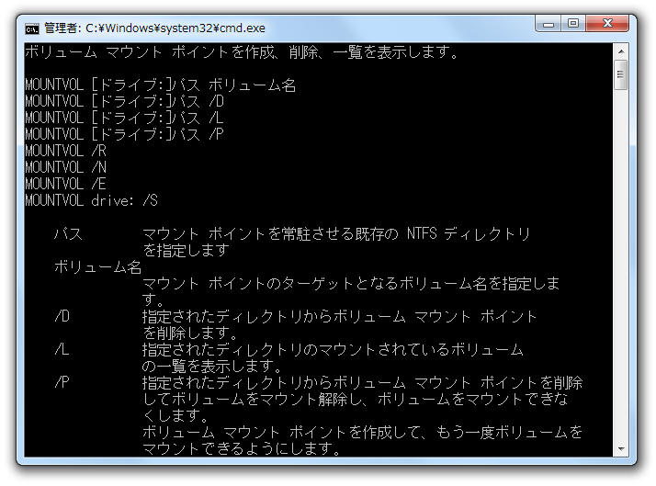Minimize the cmd.exe window
The height and width of the screenshot is (486, 656).
tap(549, 24)
